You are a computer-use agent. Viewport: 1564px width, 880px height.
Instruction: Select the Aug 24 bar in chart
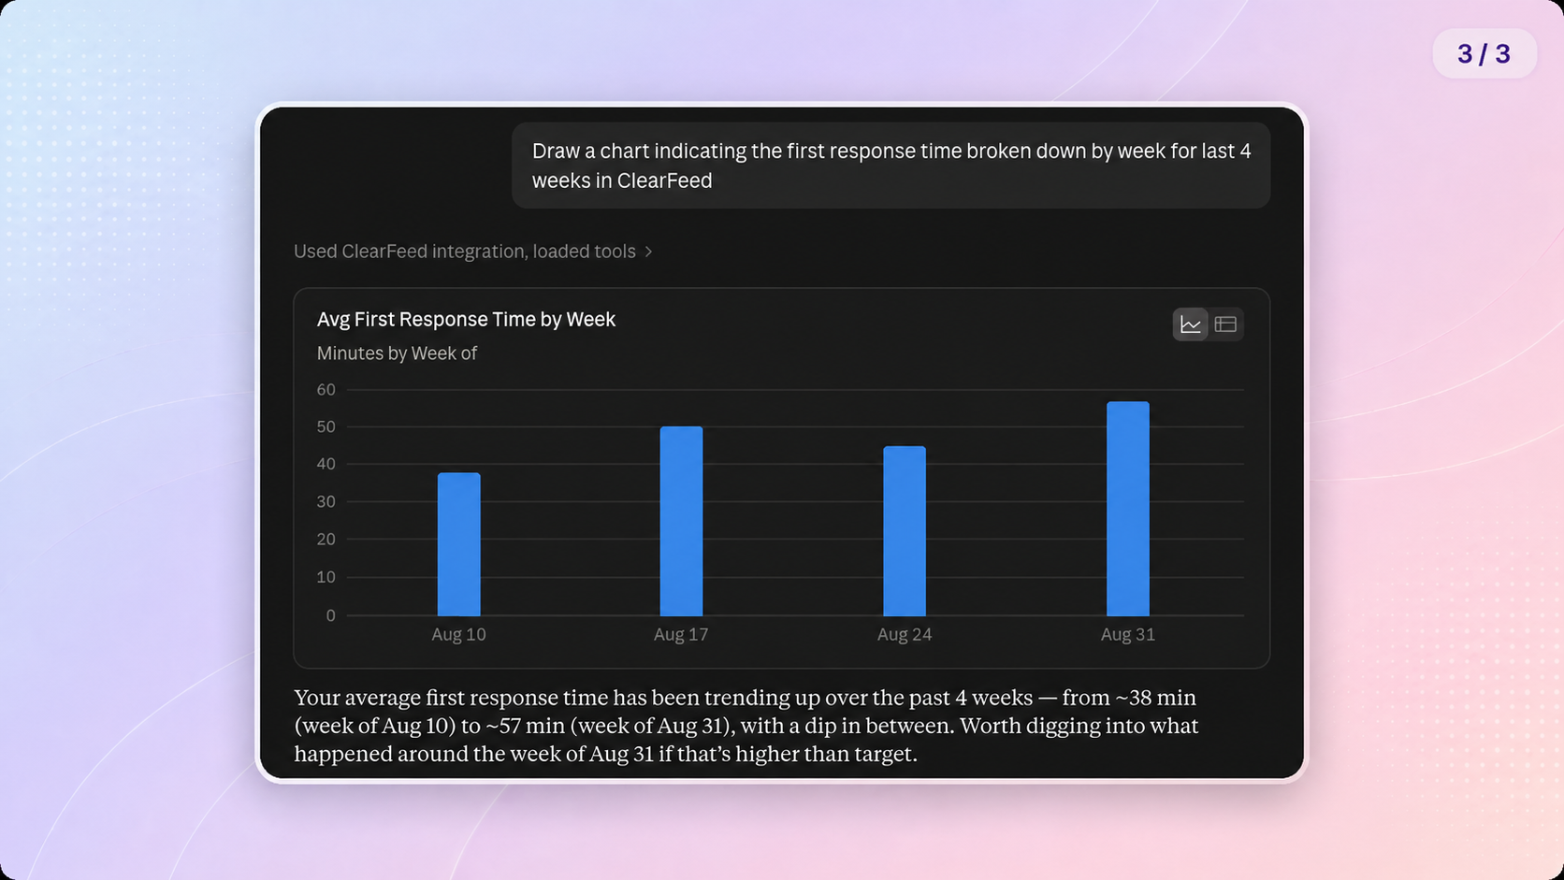(x=905, y=531)
